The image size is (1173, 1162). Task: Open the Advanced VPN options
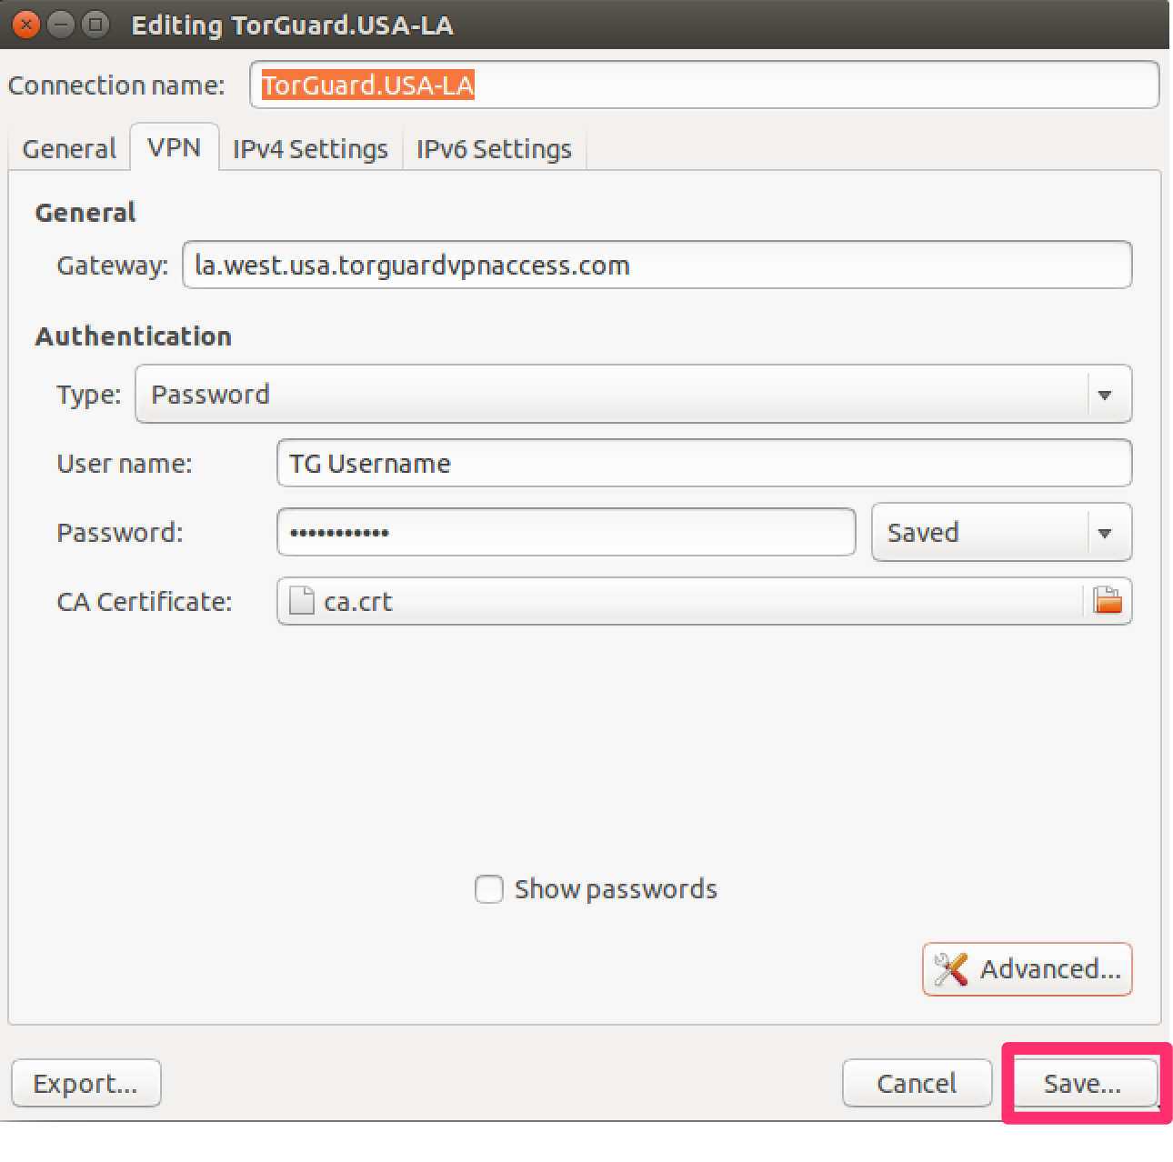click(x=1028, y=969)
